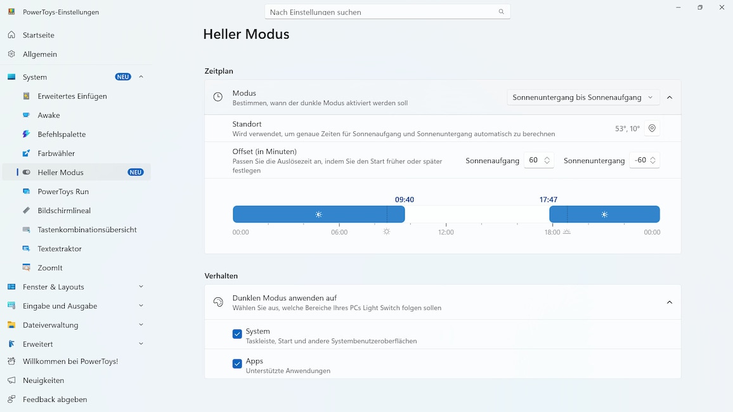The image size is (733, 412).
Task: Click the palette icon in Verhalten
Action: tap(218, 302)
